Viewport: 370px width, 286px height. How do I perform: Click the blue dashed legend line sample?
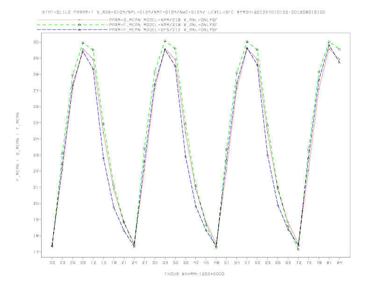click(x=72, y=30)
